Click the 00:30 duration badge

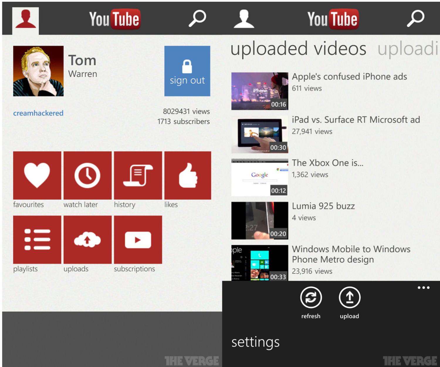(278, 148)
